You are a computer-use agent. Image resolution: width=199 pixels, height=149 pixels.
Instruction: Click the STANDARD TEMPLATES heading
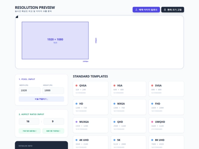point(90,77)
